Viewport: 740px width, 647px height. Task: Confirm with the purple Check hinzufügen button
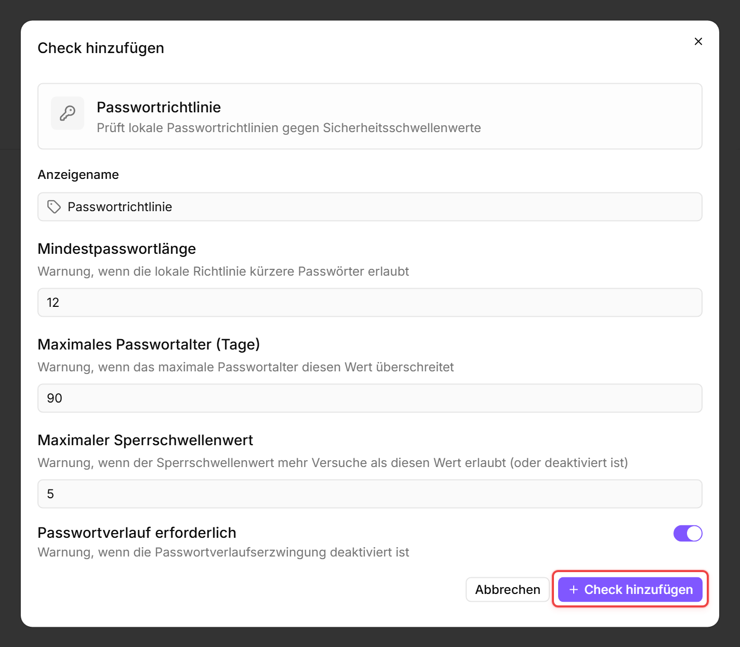(630, 590)
